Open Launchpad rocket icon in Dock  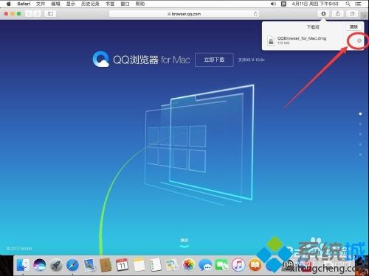56,265
